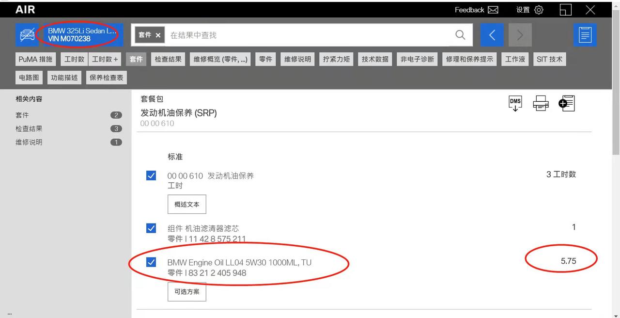Go back with the left arrow button

coord(492,35)
